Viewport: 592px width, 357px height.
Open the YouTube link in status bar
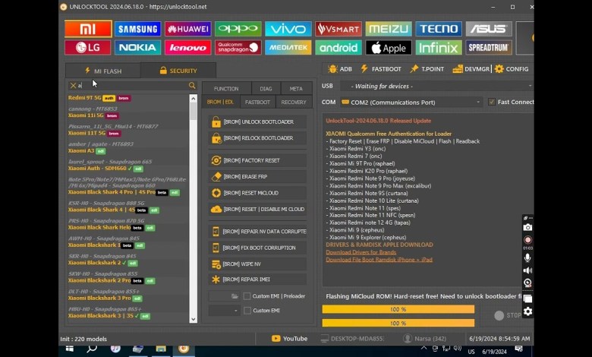coord(290,339)
